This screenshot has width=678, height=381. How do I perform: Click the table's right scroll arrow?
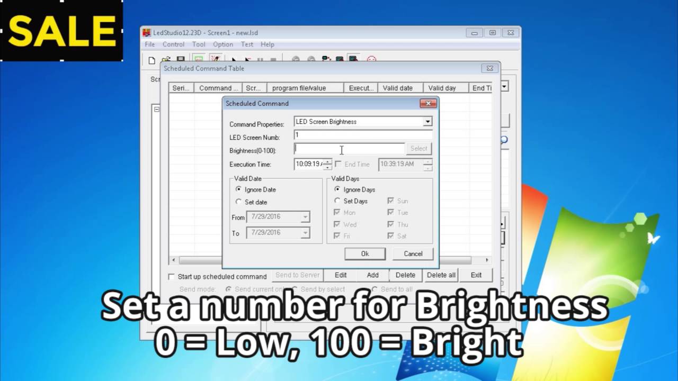[x=487, y=260]
